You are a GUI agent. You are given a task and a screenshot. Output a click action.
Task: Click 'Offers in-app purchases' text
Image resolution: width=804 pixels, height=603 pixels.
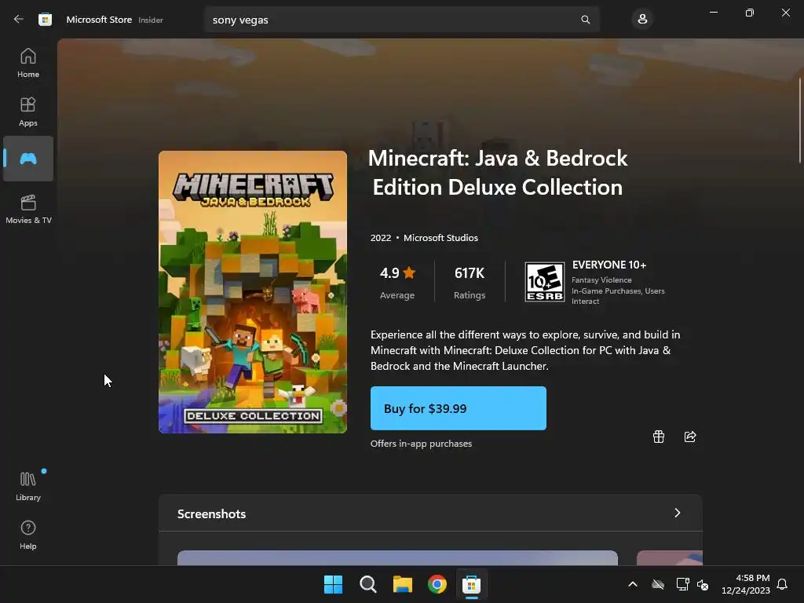coord(421,444)
